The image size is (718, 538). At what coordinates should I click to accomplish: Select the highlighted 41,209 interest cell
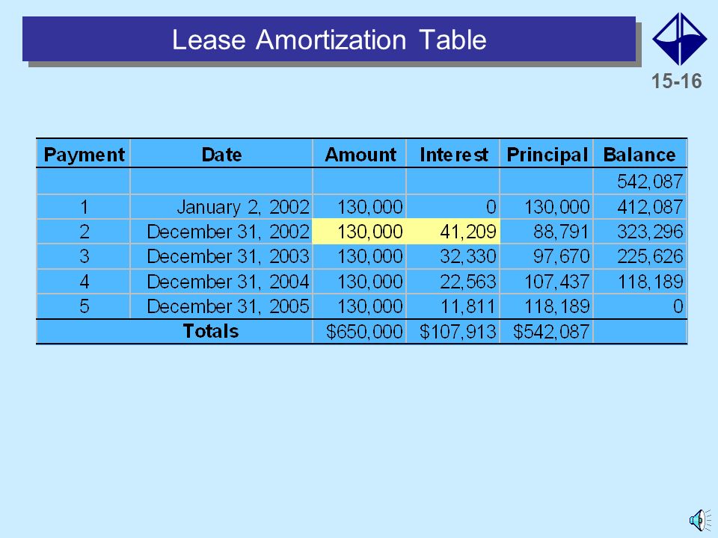point(453,232)
